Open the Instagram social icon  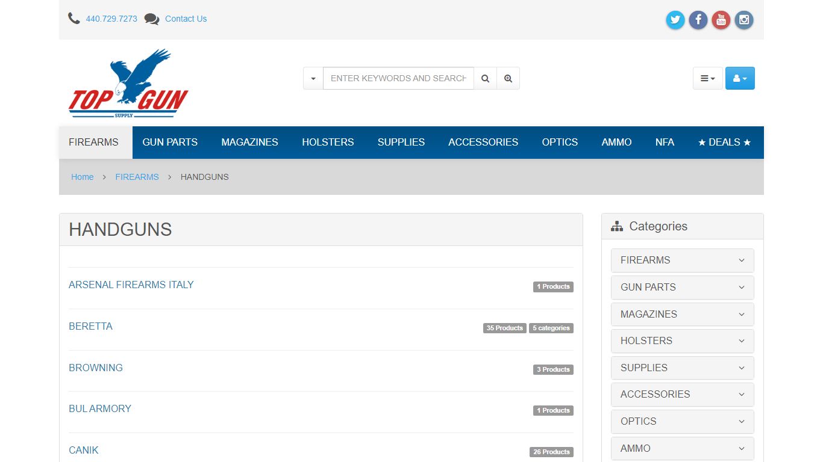point(744,20)
